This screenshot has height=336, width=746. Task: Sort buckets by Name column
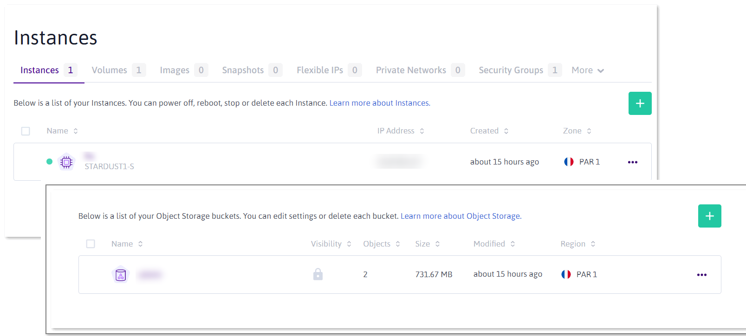pyautogui.click(x=127, y=244)
